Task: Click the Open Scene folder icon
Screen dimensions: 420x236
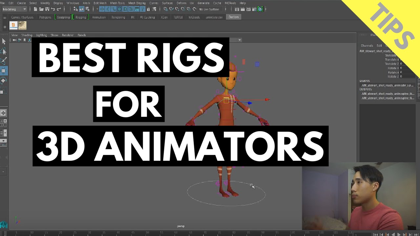Action: click(41, 9)
